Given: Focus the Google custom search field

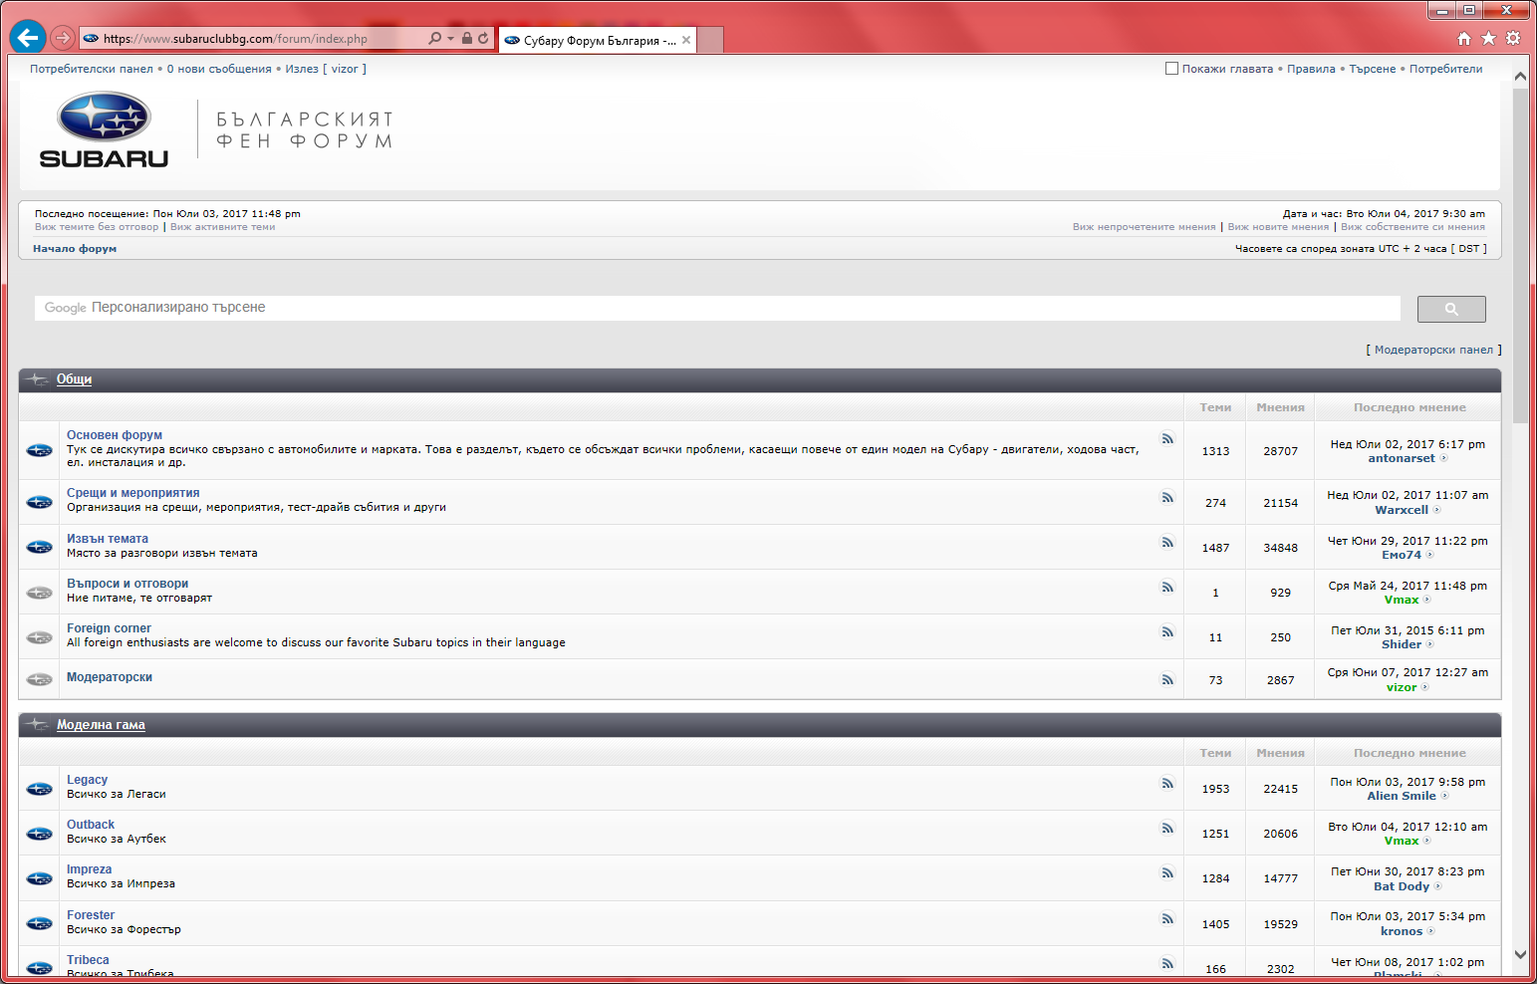Looking at the screenshot, I should coord(717,308).
